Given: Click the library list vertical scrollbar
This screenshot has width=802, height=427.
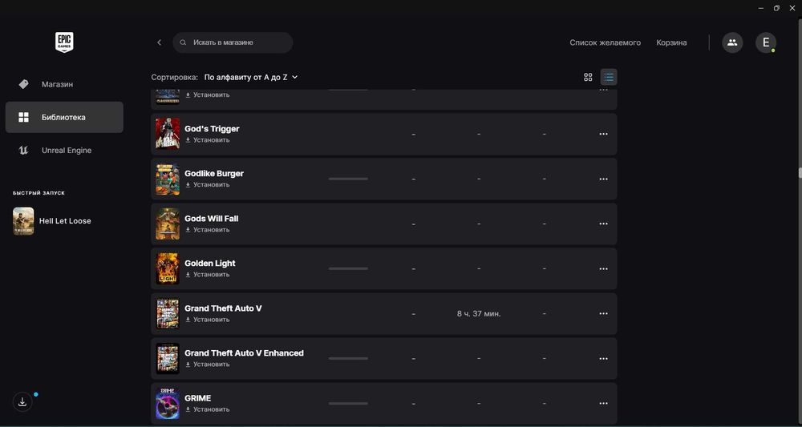Looking at the screenshot, I should click(x=800, y=172).
